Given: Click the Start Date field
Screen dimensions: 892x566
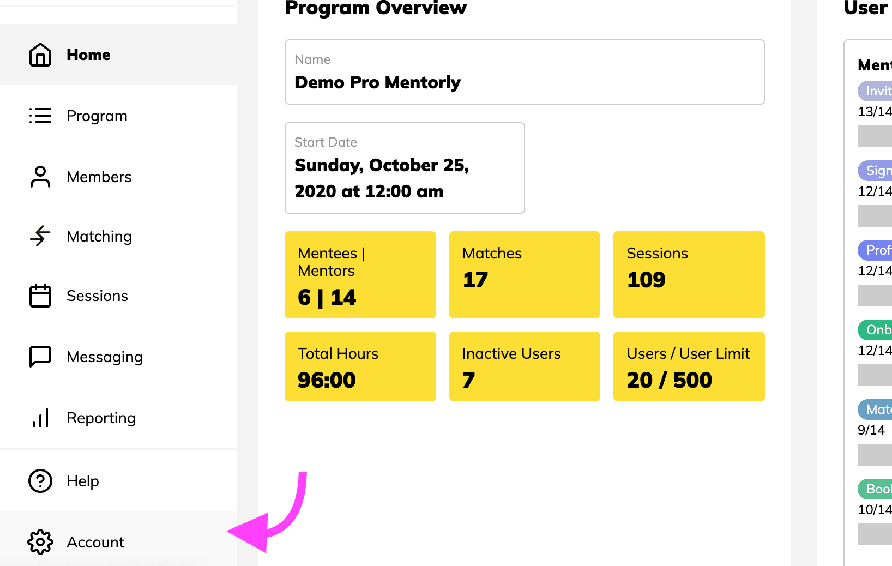Looking at the screenshot, I should tap(405, 168).
